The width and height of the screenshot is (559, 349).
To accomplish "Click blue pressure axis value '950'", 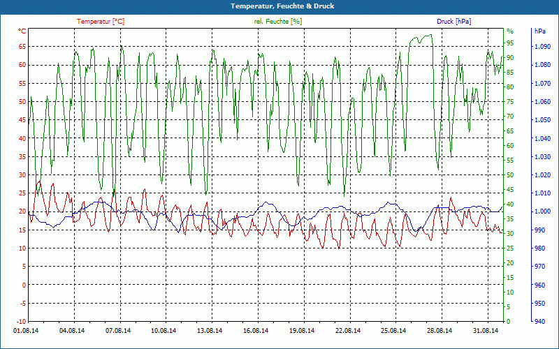I will tap(541, 303).
